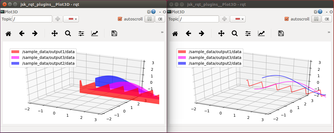Maximize the left rqt window
Screen dimensions: 334x133
(x=15, y=4)
